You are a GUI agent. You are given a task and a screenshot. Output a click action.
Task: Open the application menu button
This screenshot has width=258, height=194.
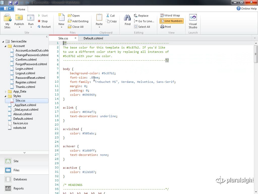tap(7, 9)
